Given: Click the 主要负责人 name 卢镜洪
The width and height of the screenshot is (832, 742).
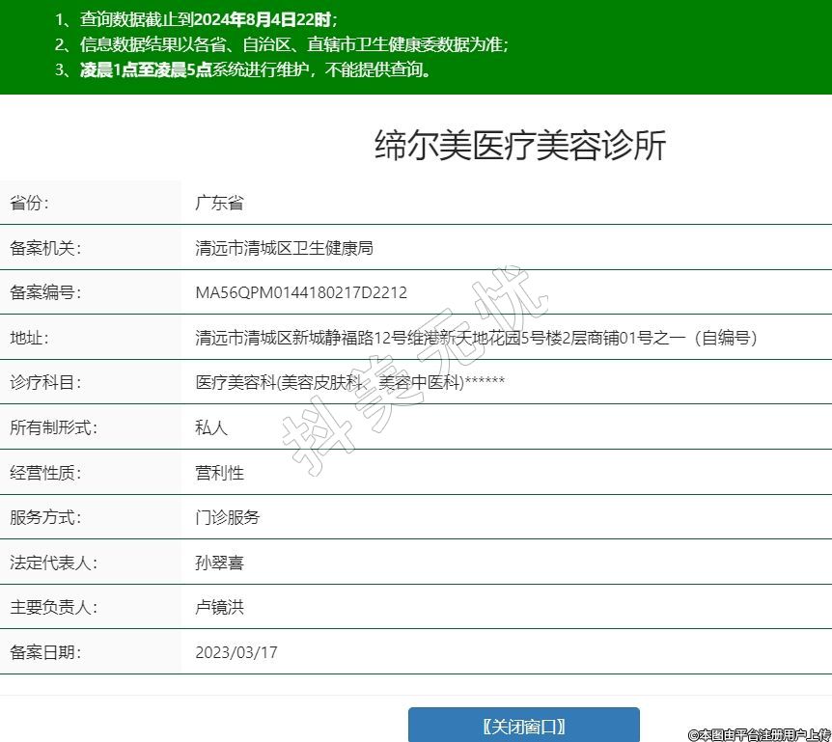Looking at the screenshot, I should coord(219,608).
